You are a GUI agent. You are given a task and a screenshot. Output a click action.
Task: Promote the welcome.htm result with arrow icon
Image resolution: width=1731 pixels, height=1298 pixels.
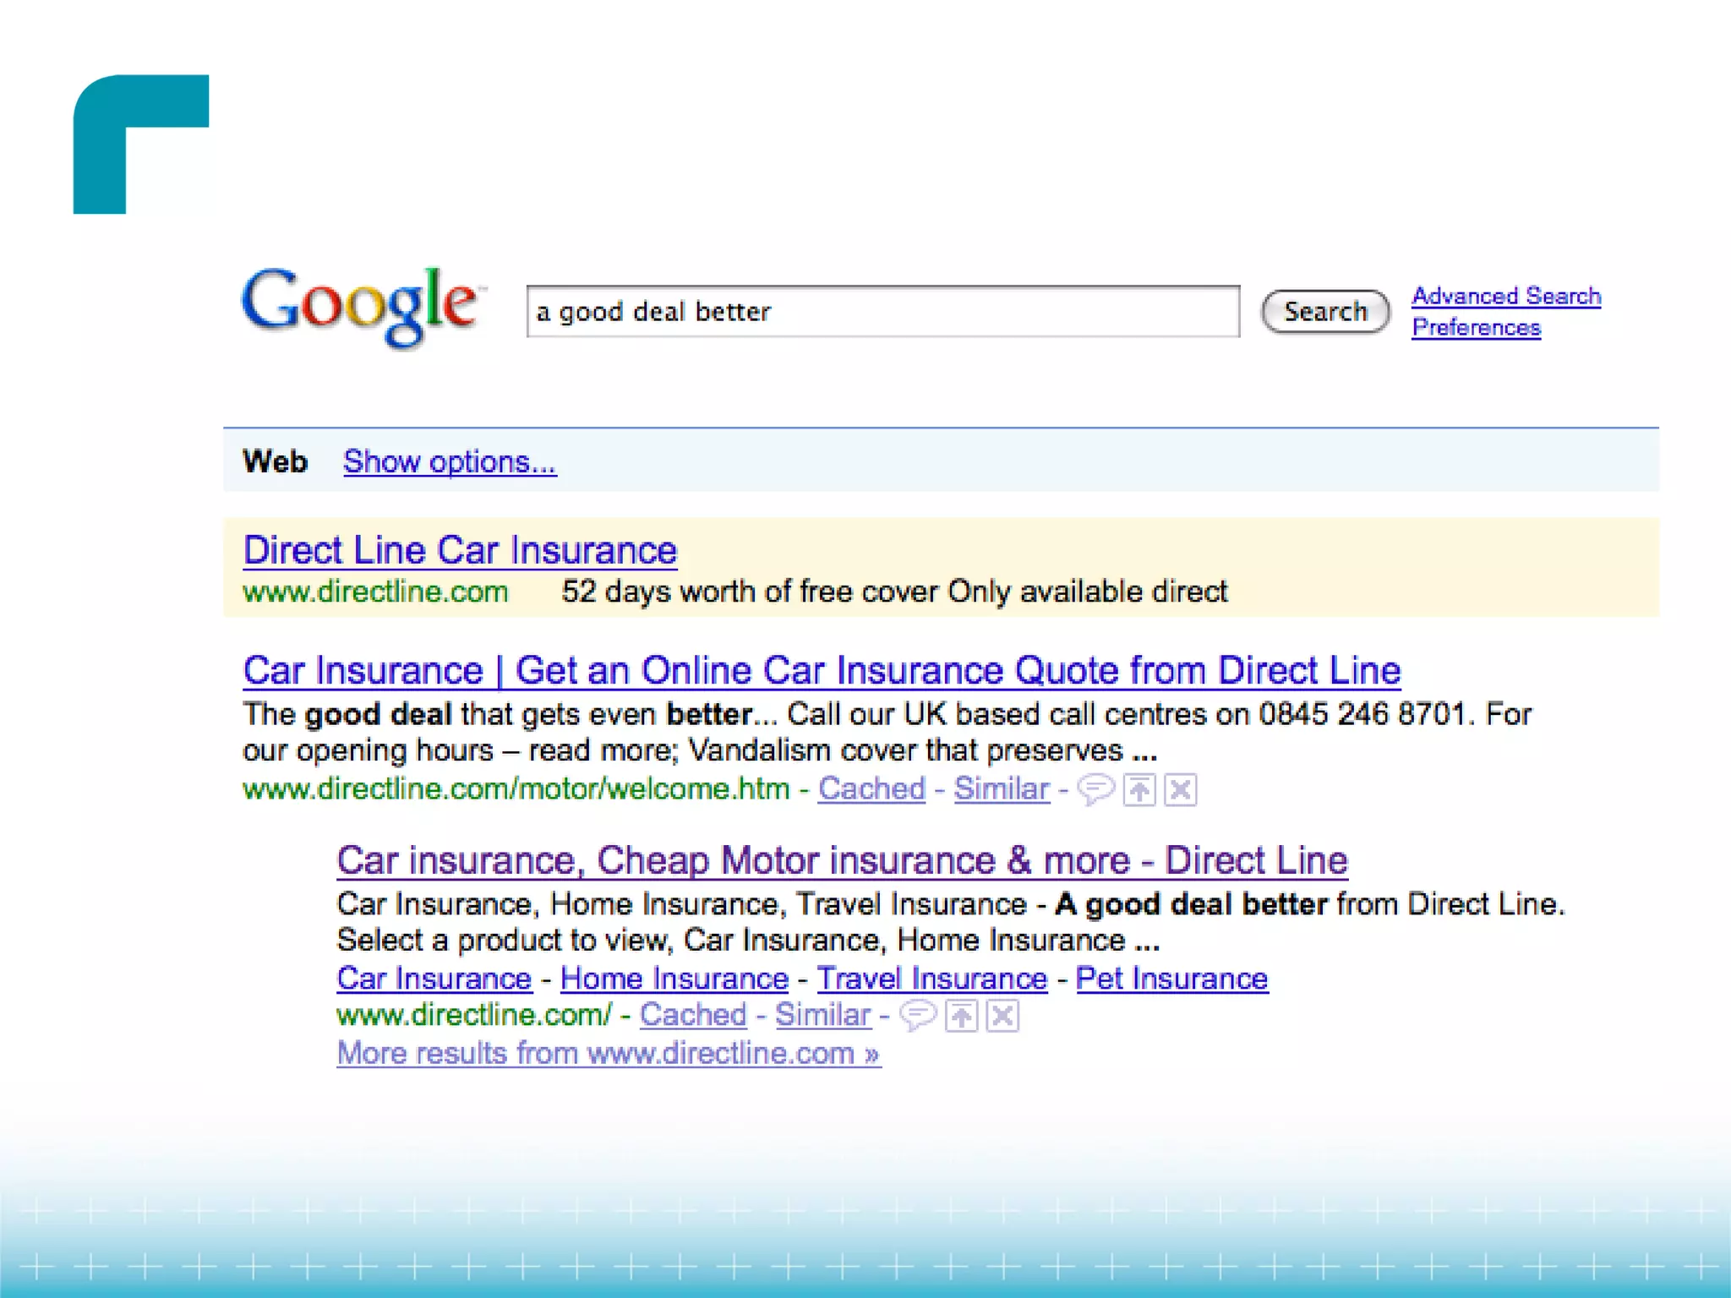coord(1139,789)
